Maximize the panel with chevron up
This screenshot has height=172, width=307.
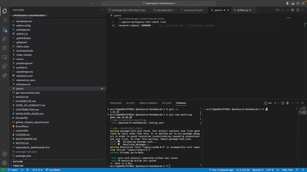297,103
